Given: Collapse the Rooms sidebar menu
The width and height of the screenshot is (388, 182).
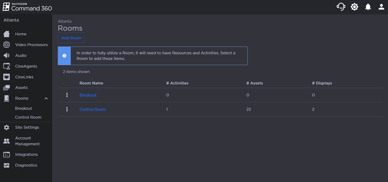Looking at the screenshot, I should (x=46, y=98).
